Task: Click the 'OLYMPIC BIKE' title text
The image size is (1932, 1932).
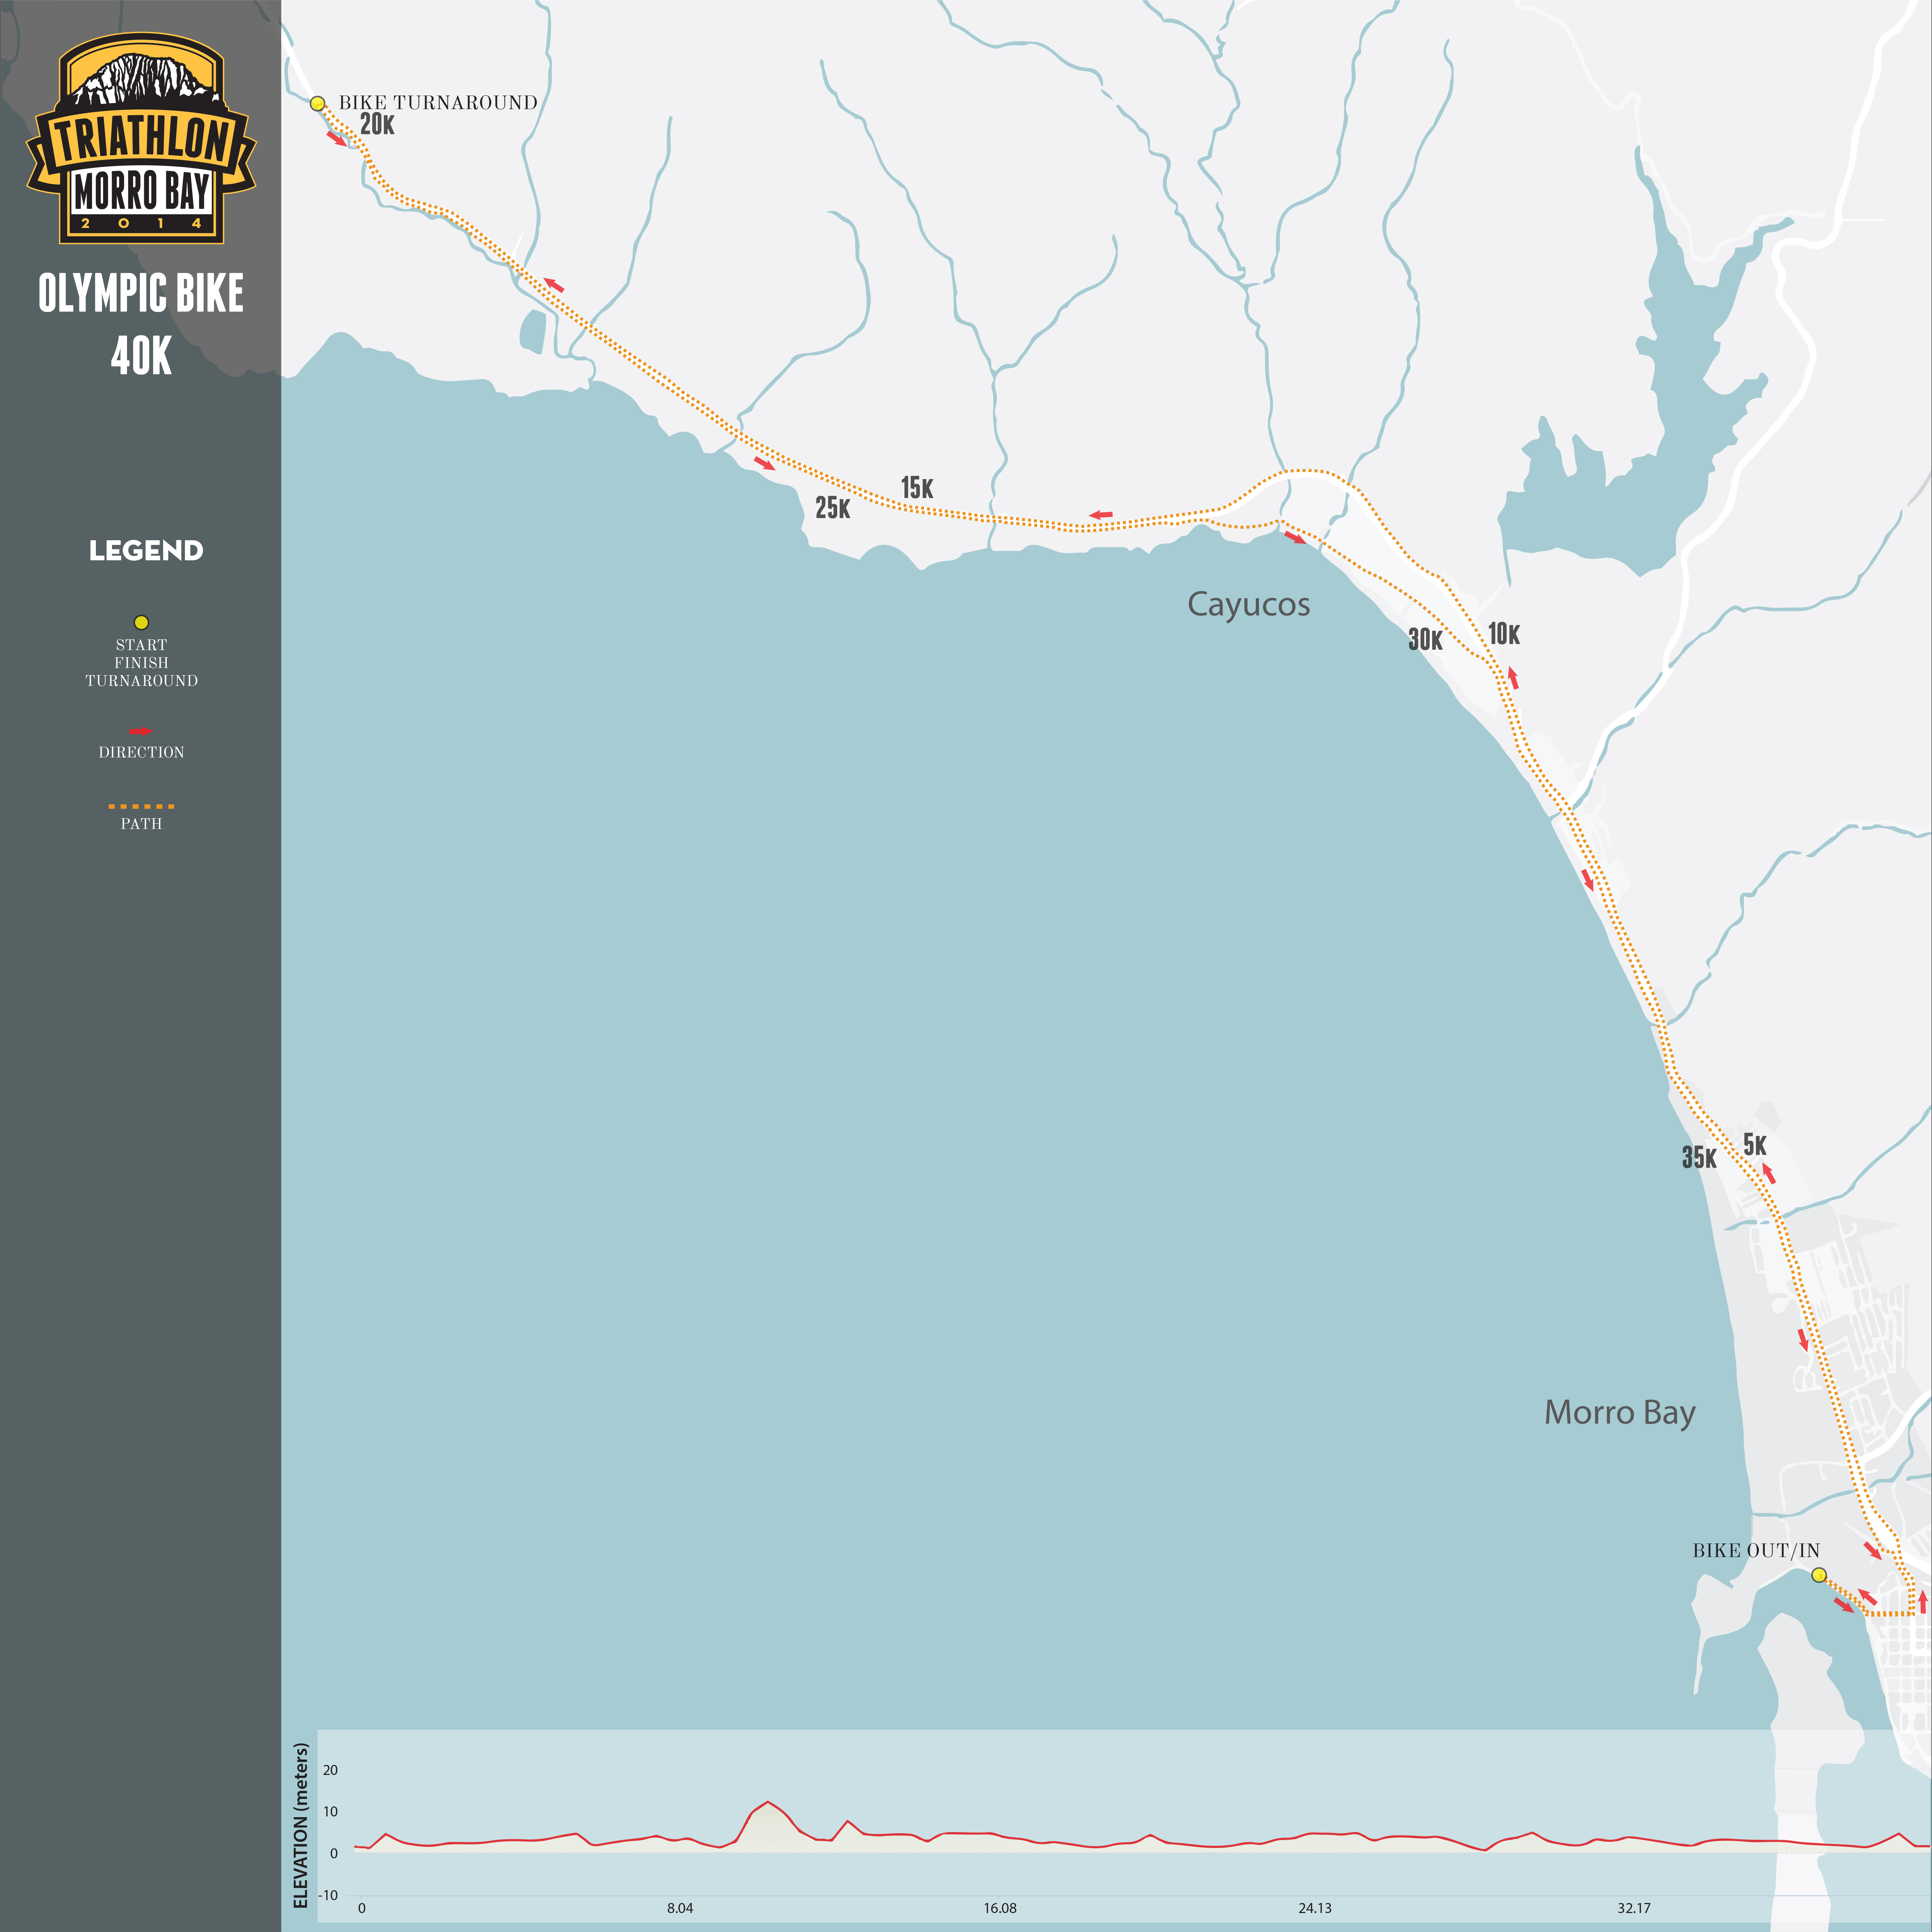Action: click(x=141, y=293)
